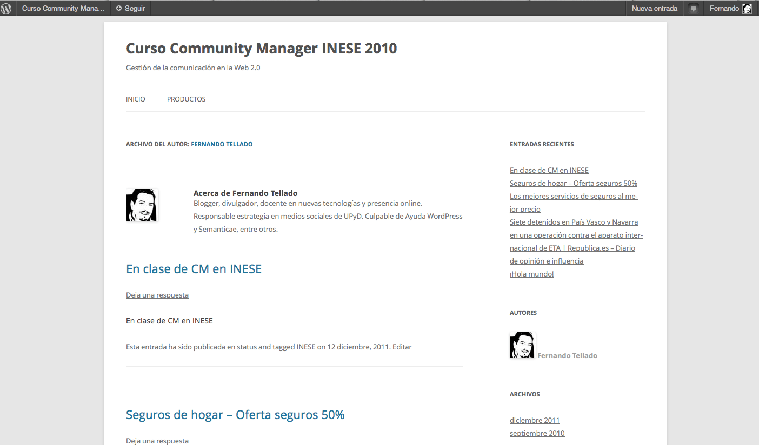Open the PRODUCTOS menu item
Image resolution: width=759 pixels, height=445 pixels.
[186, 99]
